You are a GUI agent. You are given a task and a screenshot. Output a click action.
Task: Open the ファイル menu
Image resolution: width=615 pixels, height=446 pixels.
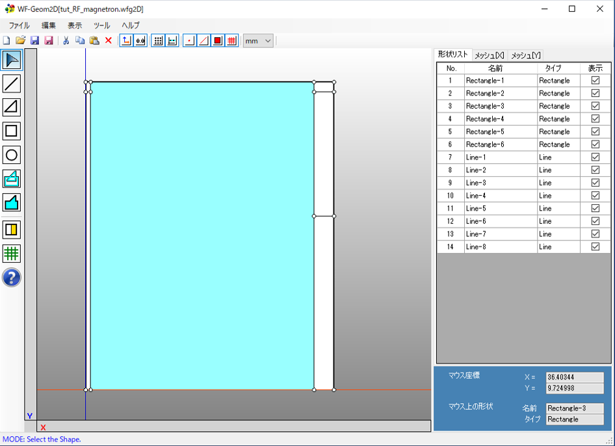[x=20, y=25]
